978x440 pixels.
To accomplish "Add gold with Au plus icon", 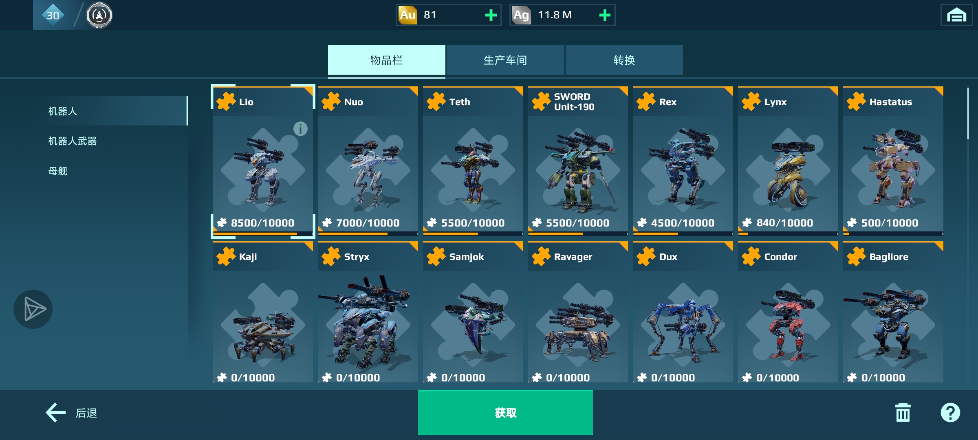I will (491, 15).
